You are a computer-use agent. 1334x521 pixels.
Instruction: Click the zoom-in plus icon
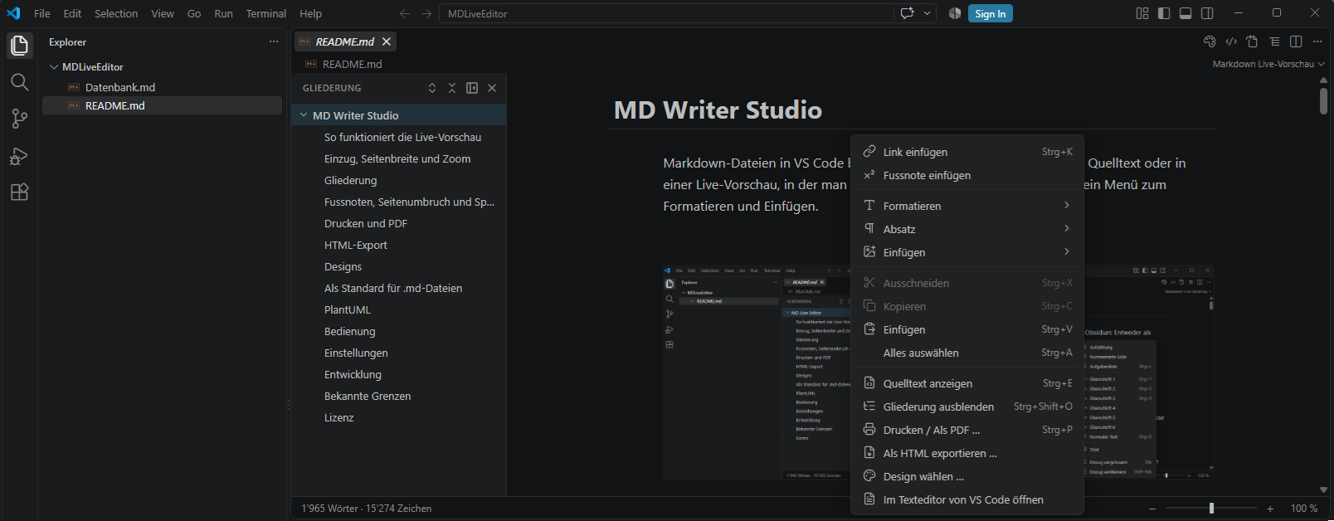[1270, 509]
